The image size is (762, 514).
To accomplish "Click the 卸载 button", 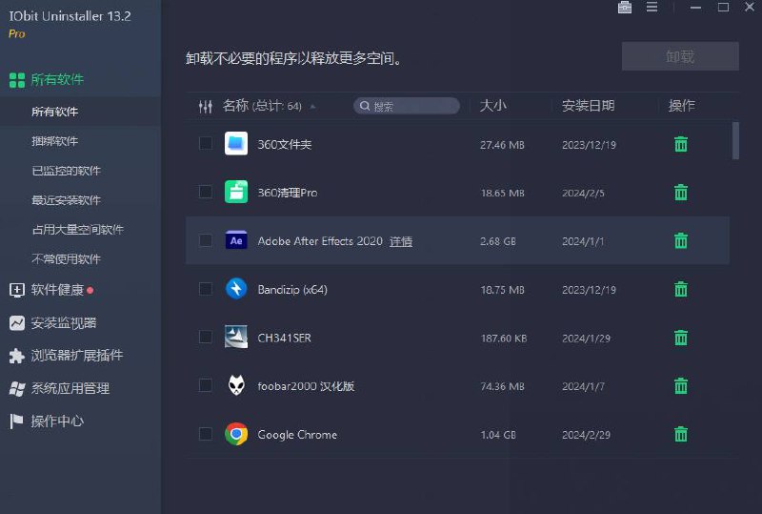I will point(680,56).
